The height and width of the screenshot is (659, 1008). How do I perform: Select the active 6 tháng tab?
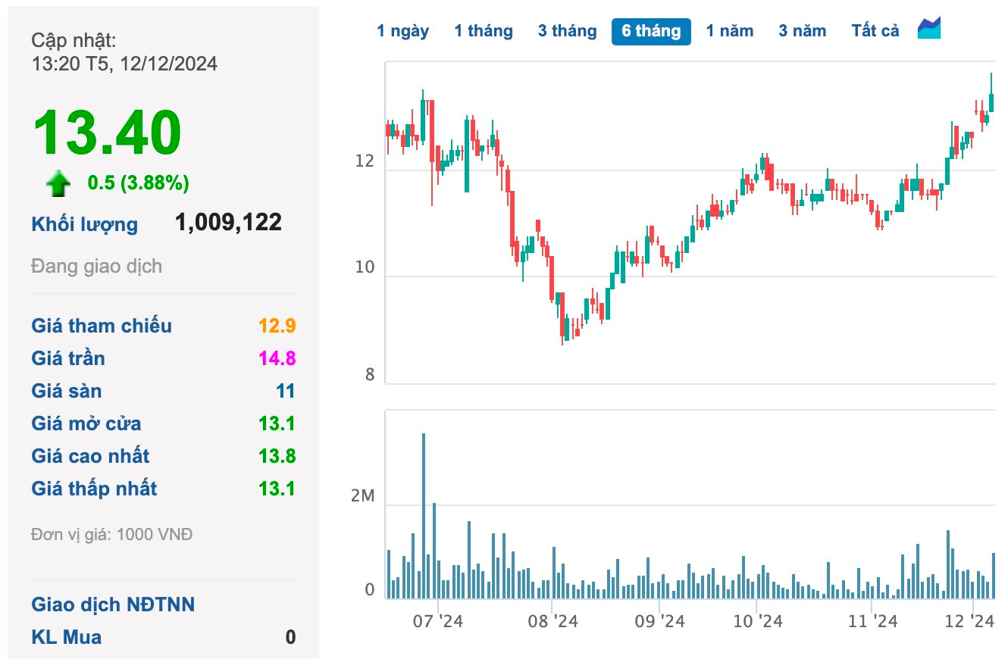651,31
